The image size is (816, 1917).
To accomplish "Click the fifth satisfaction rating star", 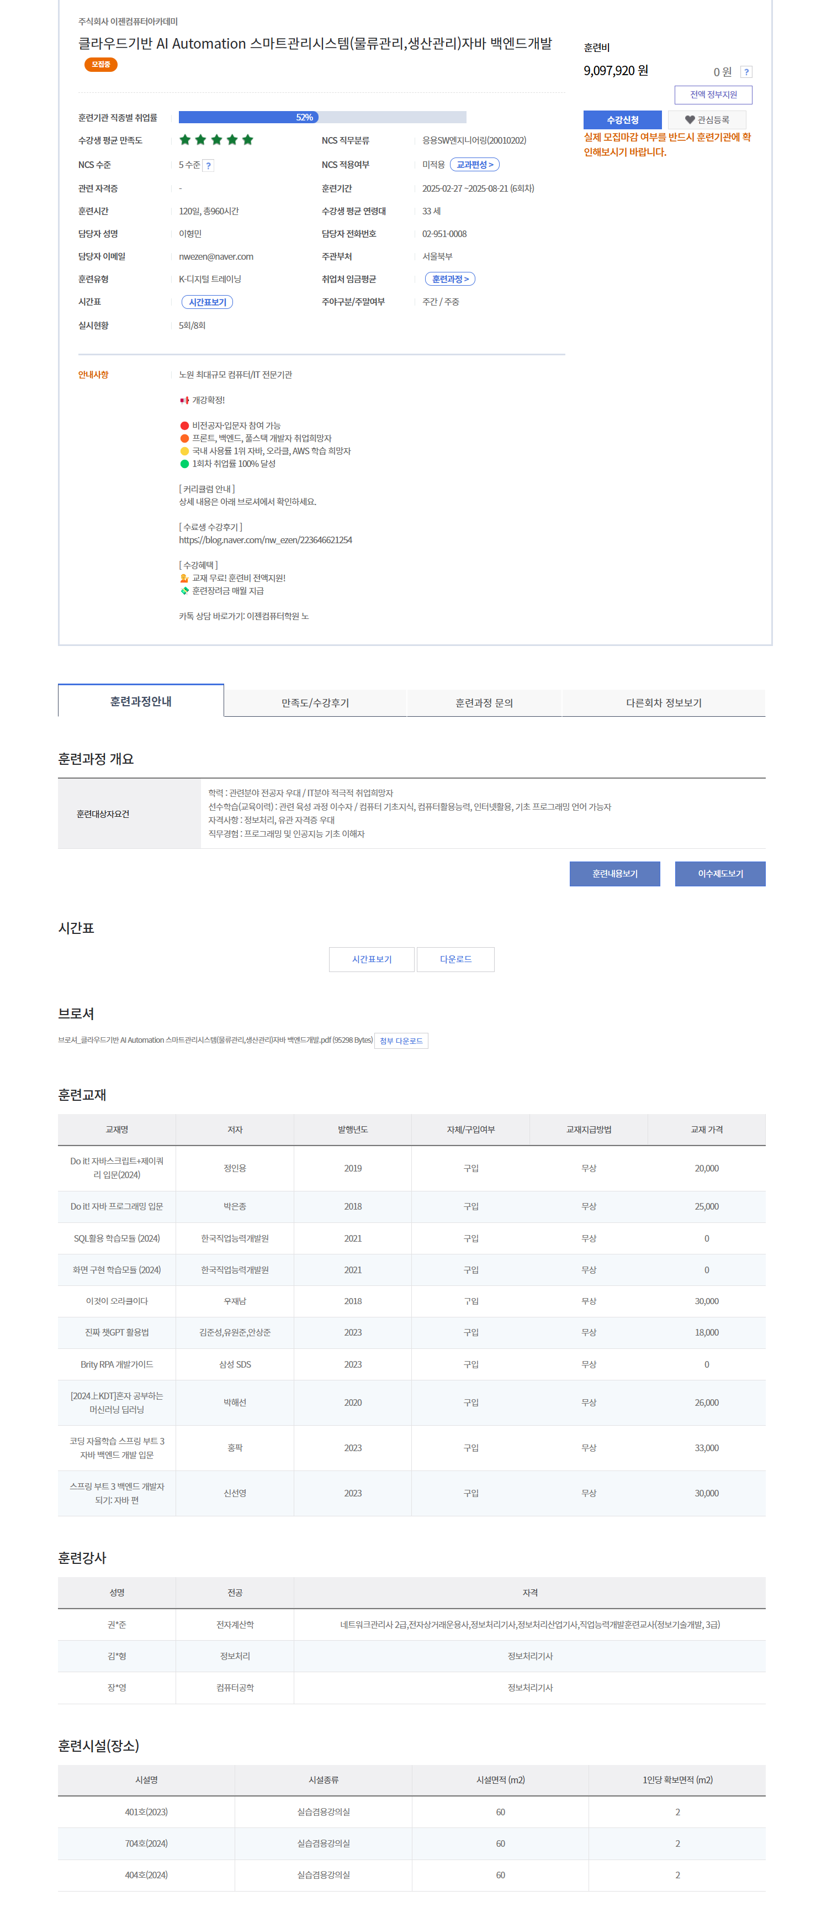I will click(247, 140).
